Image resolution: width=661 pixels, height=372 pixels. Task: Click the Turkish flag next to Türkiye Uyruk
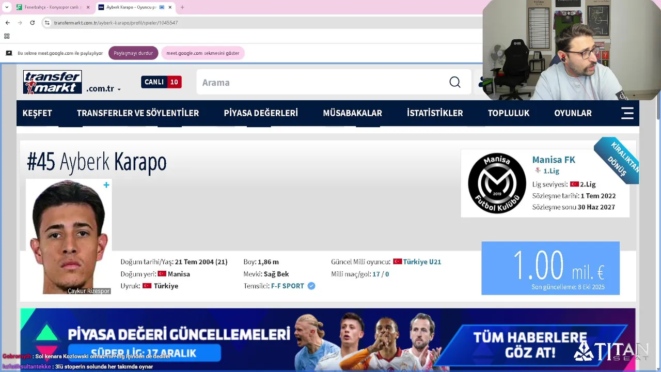pyautogui.click(x=147, y=286)
